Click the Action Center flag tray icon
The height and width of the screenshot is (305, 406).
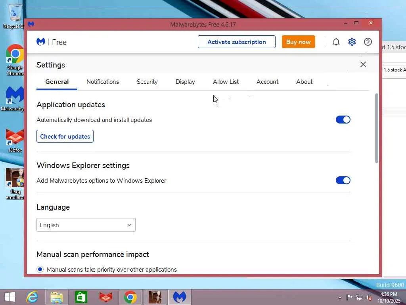(350, 297)
